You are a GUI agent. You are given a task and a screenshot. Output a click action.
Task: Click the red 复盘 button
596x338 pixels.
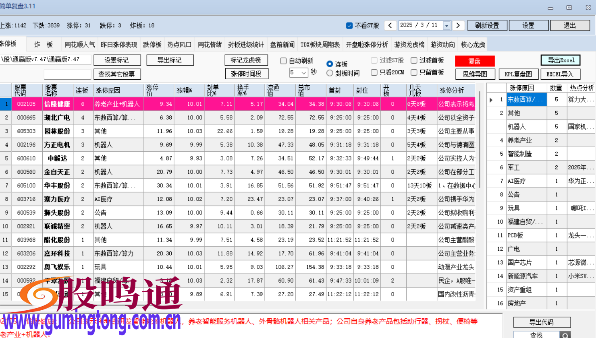(x=475, y=61)
